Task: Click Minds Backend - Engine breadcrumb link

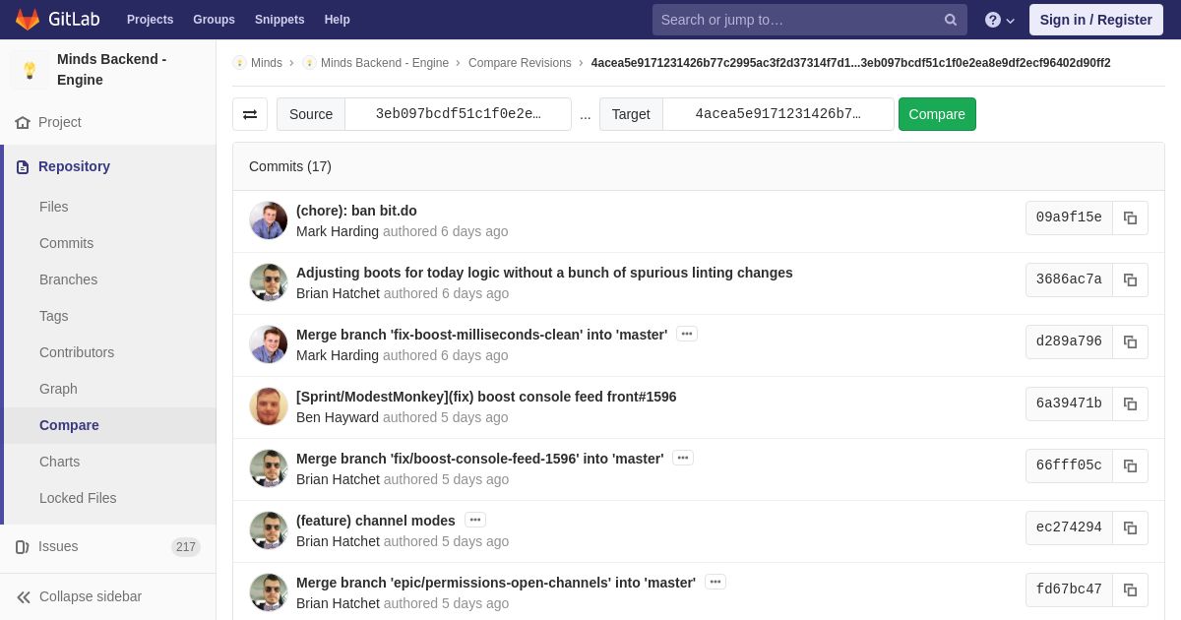Action: tap(385, 63)
